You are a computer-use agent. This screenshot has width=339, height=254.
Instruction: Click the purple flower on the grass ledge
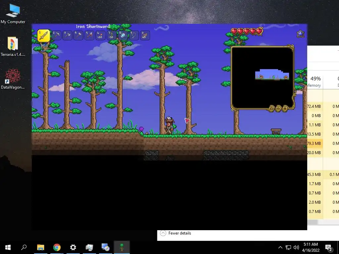pyautogui.click(x=141, y=129)
